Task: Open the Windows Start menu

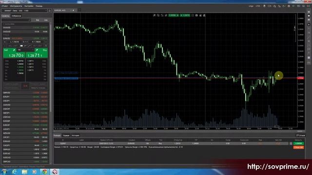Action: [x=4, y=172]
